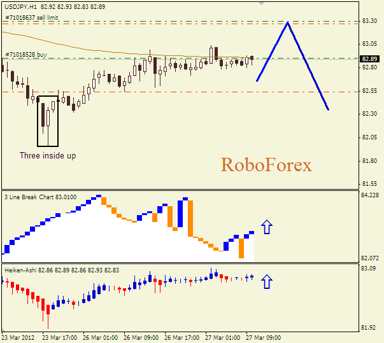Select the Three inside up rectangle box
The width and height of the screenshot is (384, 343).
pos(48,121)
